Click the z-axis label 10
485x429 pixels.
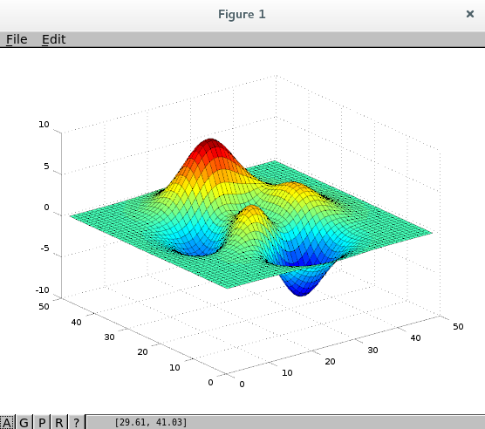44,125
